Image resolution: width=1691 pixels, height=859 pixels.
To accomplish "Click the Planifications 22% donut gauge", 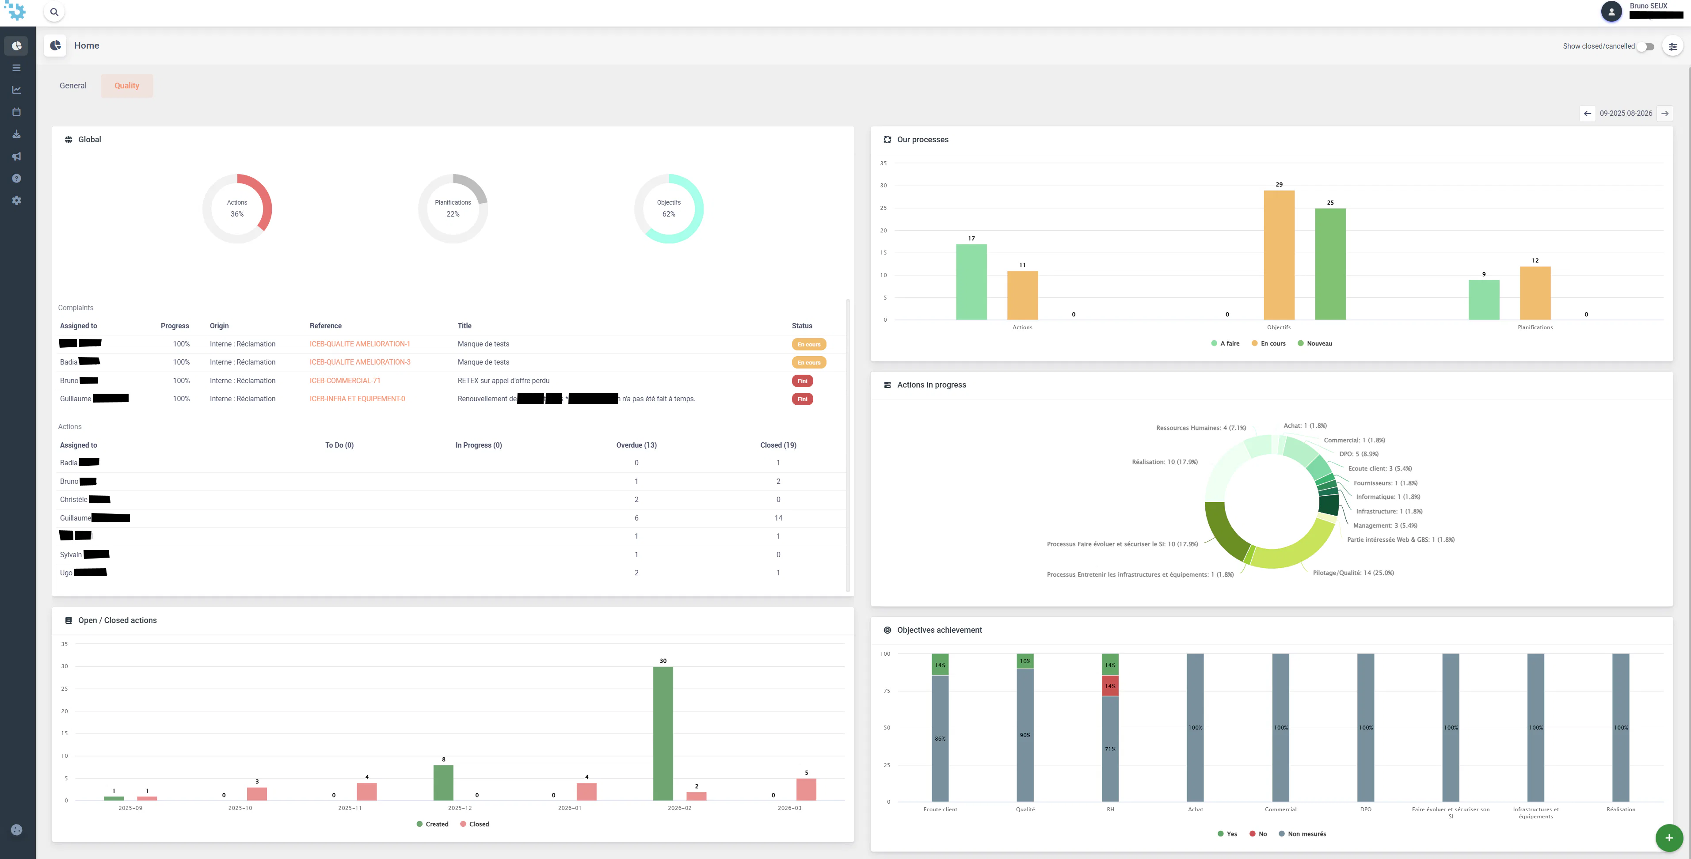I will [x=453, y=209].
